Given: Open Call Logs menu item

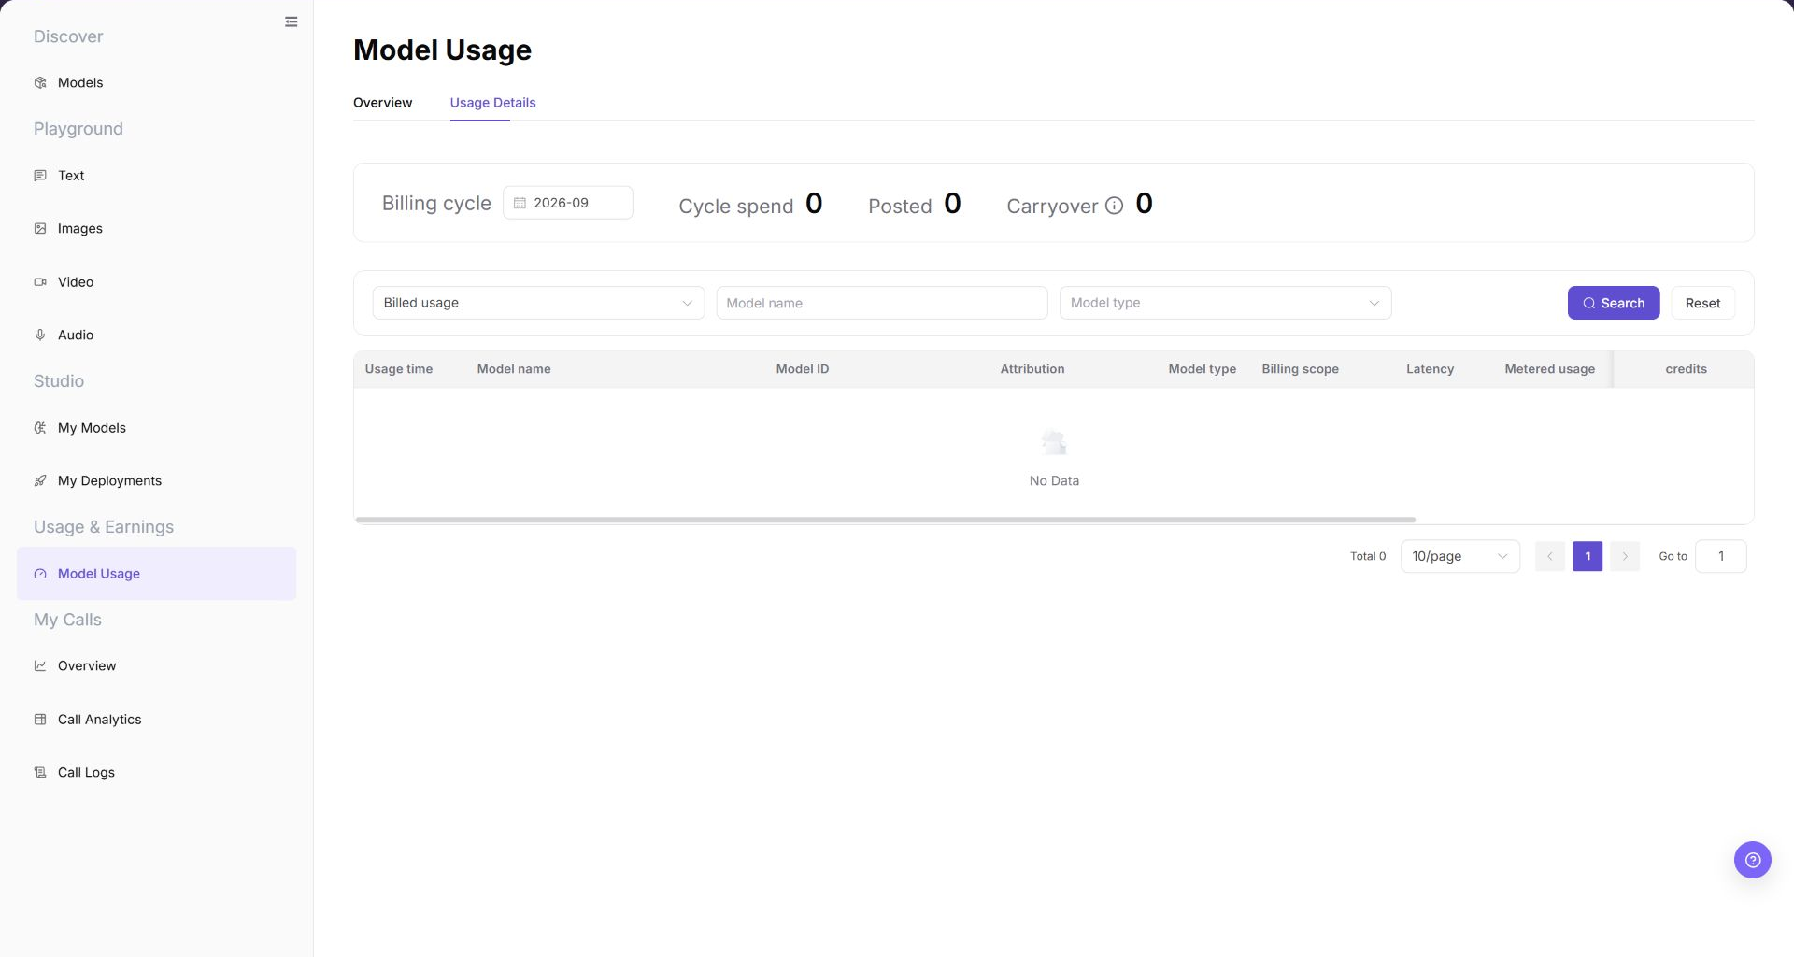Looking at the screenshot, I should click(156, 772).
